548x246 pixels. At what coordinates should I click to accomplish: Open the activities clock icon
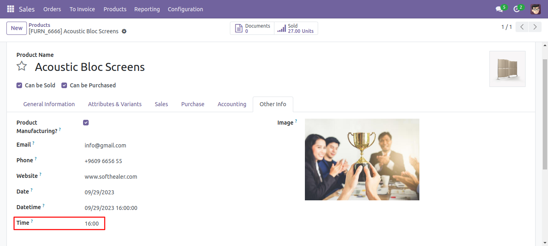click(517, 9)
